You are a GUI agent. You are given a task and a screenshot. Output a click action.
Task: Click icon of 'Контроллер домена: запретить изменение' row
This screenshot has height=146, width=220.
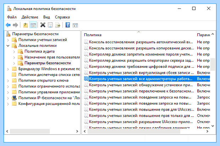point(86,54)
